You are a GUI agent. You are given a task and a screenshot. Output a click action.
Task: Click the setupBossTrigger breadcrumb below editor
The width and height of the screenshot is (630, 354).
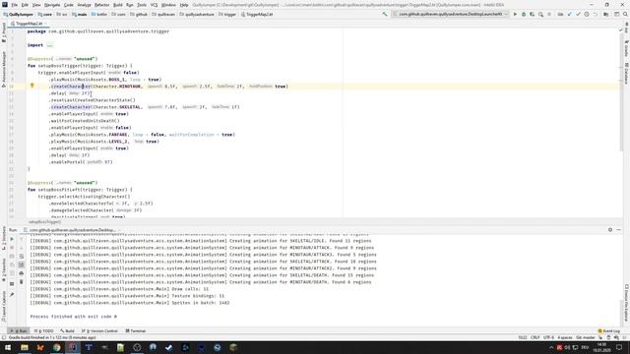tap(44, 222)
